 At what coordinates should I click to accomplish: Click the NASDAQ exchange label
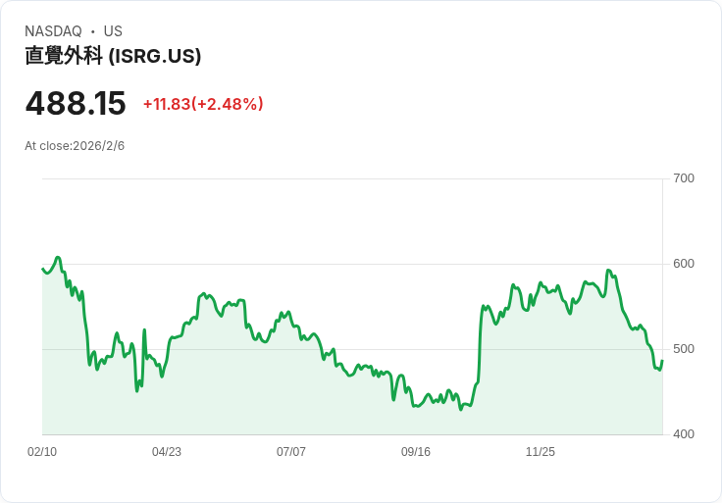(53, 31)
